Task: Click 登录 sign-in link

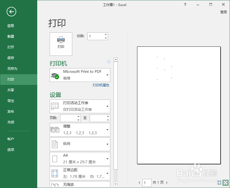Action: coord(224,12)
